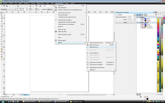The width and height of the screenshot is (165, 103).
Task: Click the Administrador de macros icon
Action: pyautogui.click(x=88, y=42)
